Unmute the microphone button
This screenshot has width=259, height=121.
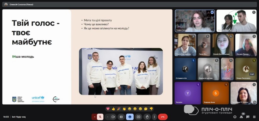(x=100, y=117)
